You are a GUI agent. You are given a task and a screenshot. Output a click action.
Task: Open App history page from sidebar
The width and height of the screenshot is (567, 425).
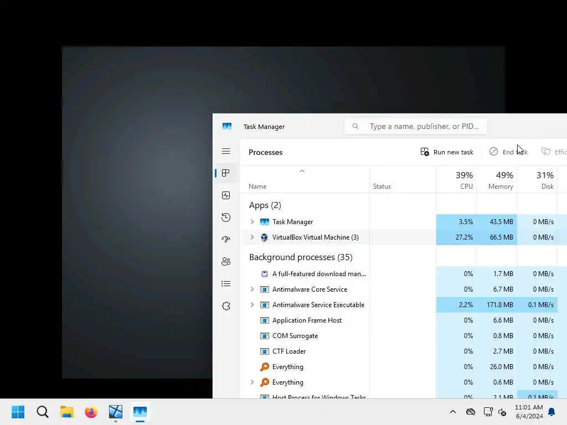pos(226,217)
